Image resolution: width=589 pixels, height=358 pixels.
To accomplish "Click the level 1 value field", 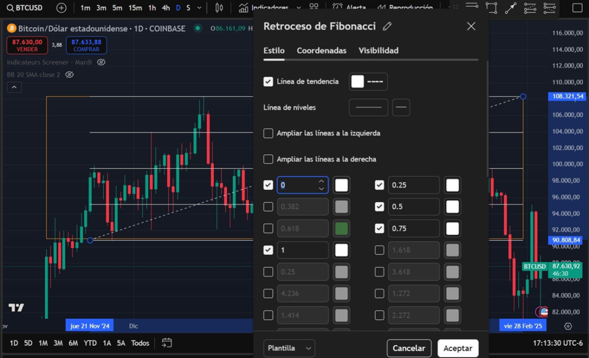I will [303, 250].
